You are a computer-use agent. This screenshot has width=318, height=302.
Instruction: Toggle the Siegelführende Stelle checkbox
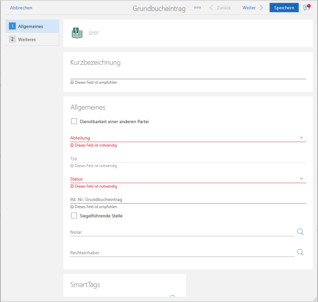coord(74,215)
